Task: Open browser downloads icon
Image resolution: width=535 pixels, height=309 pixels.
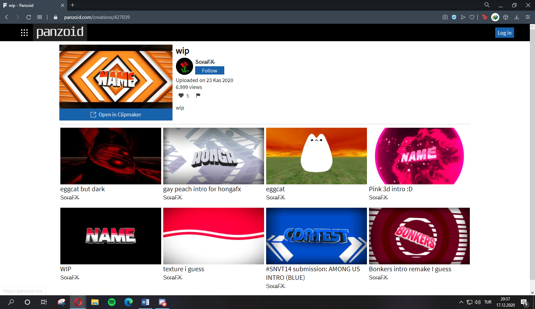Action: (516, 17)
